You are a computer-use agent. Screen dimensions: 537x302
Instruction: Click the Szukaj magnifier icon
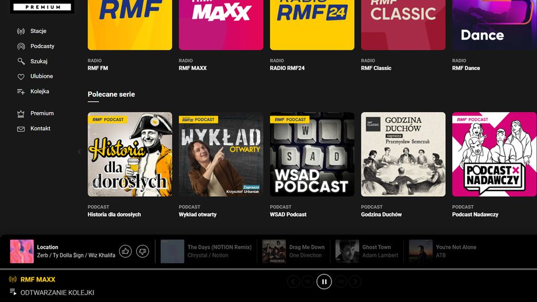click(21, 61)
